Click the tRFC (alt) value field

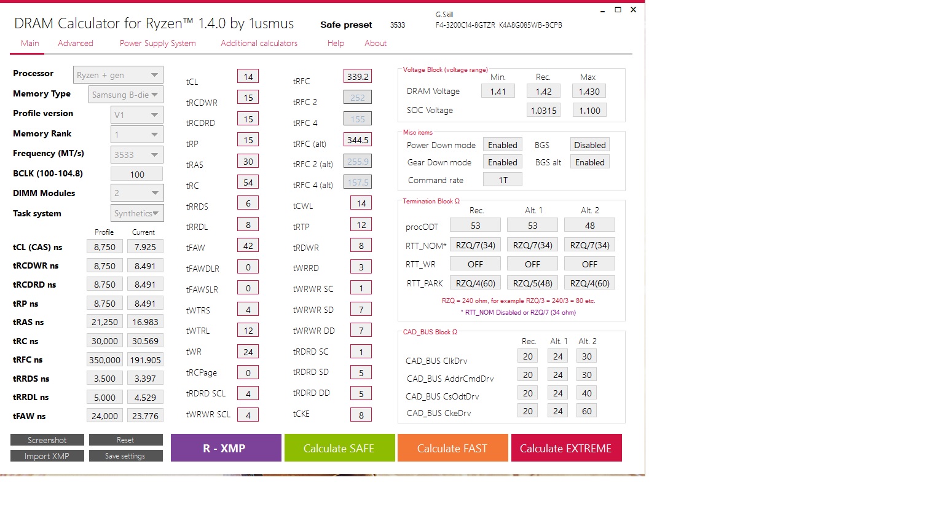(x=358, y=140)
